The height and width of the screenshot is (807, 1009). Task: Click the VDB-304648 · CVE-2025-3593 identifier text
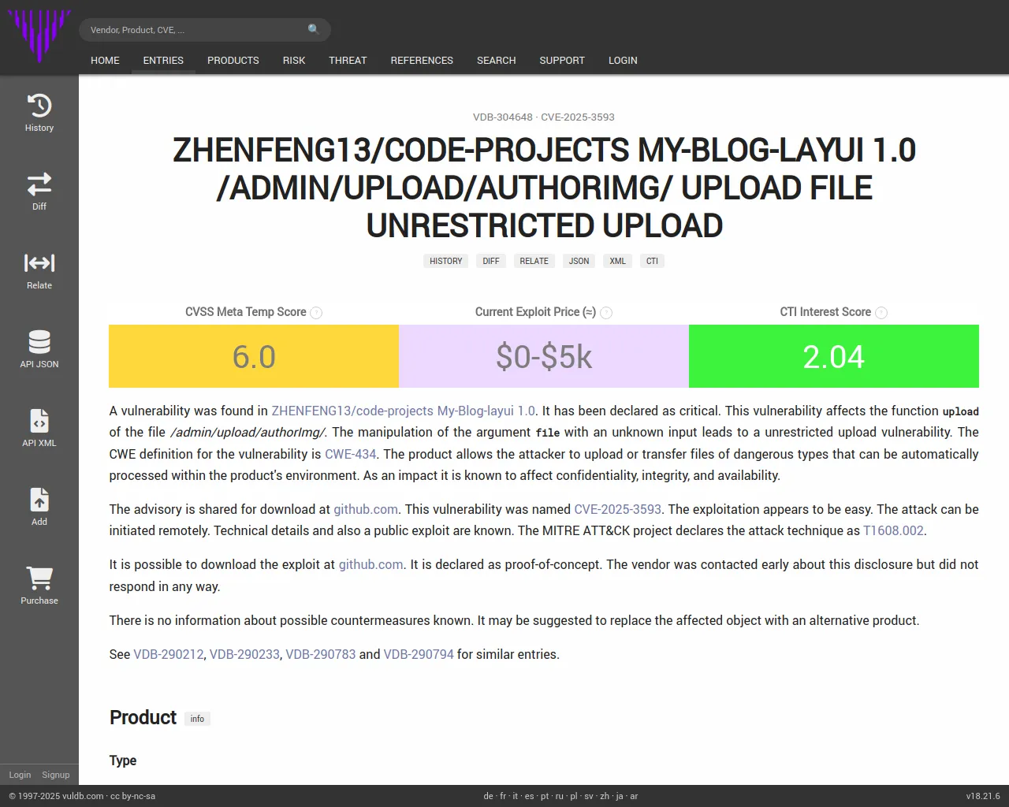tap(544, 117)
